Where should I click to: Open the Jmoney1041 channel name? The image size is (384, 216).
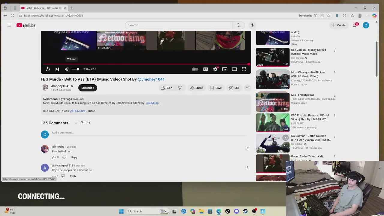pyautogui.click(x=60, y=86)
